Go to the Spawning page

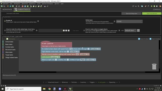coord(112,82)
